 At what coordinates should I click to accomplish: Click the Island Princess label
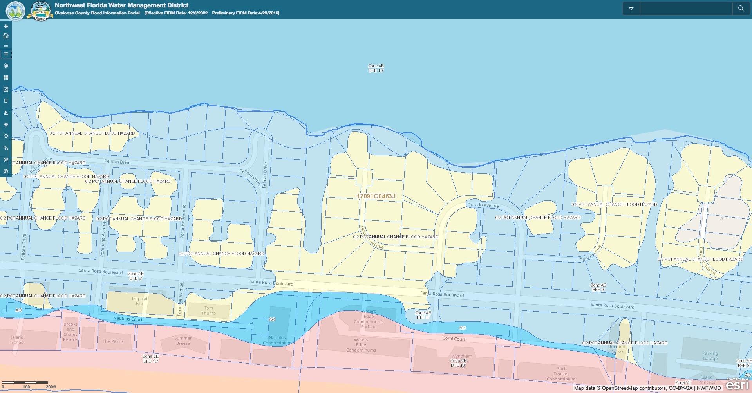tap(707, 380)
